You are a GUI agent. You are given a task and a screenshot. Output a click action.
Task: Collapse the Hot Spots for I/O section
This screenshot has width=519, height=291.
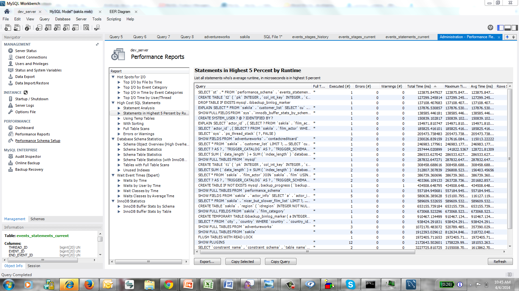coord(113,77)
